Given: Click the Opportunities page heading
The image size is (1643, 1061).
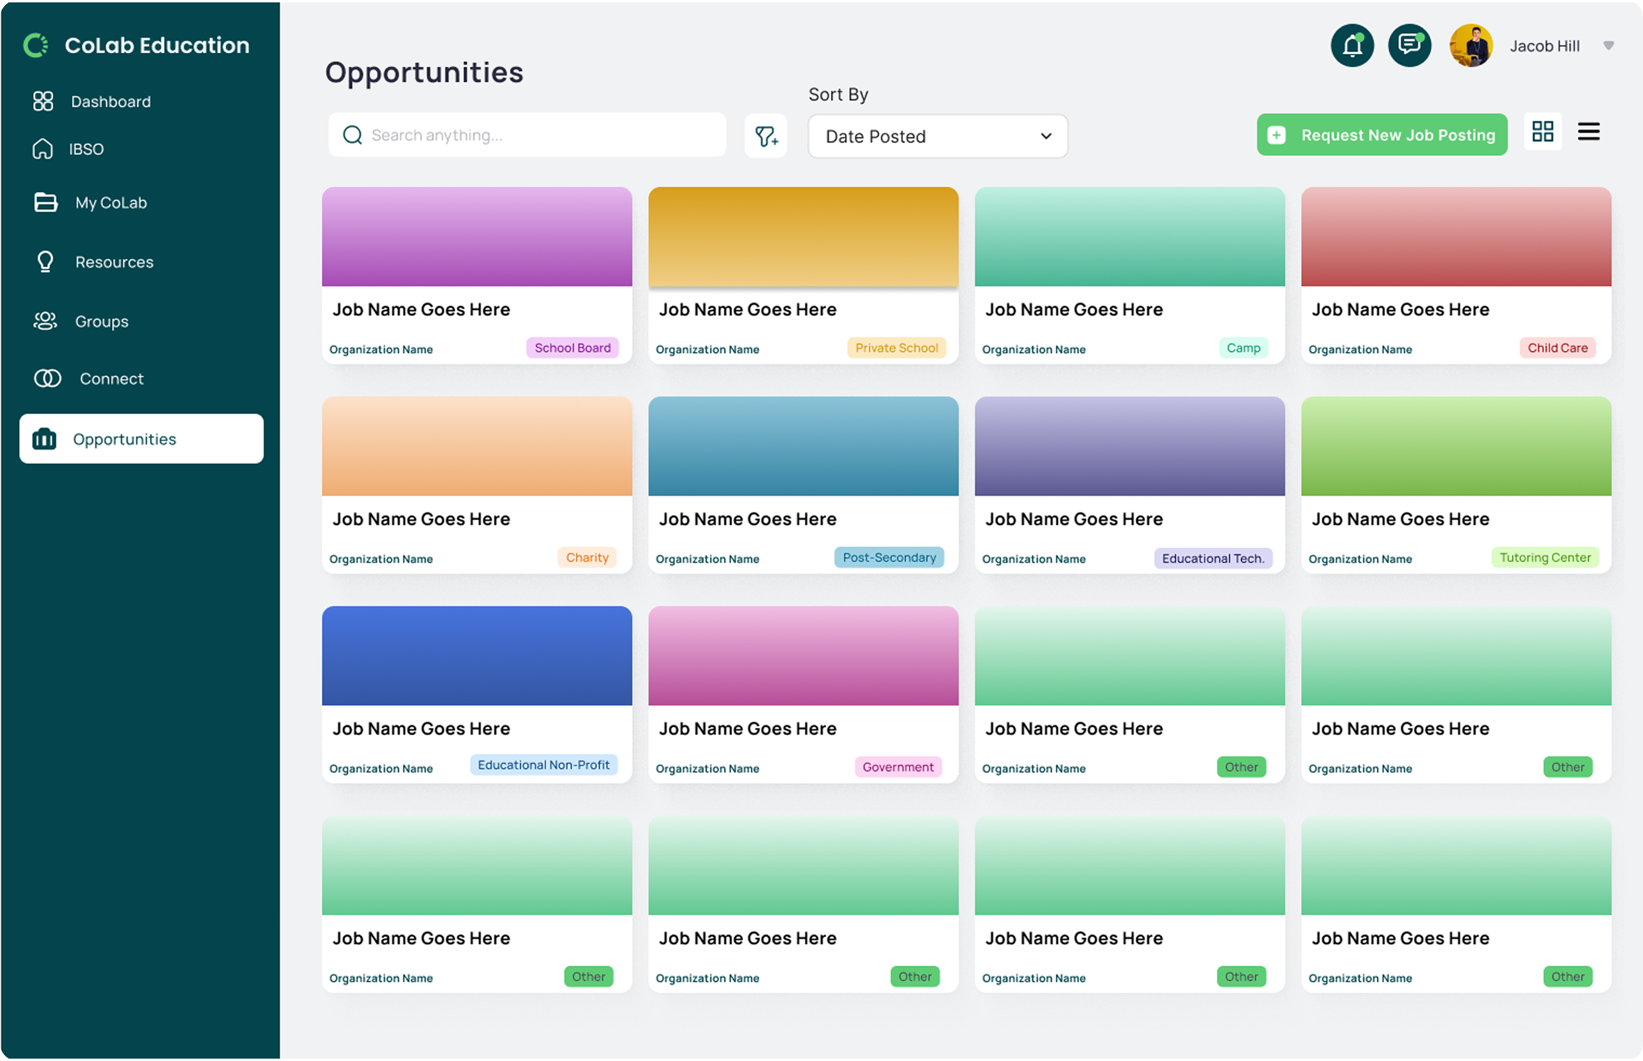Looking at the screenshot, I should 424,72.
